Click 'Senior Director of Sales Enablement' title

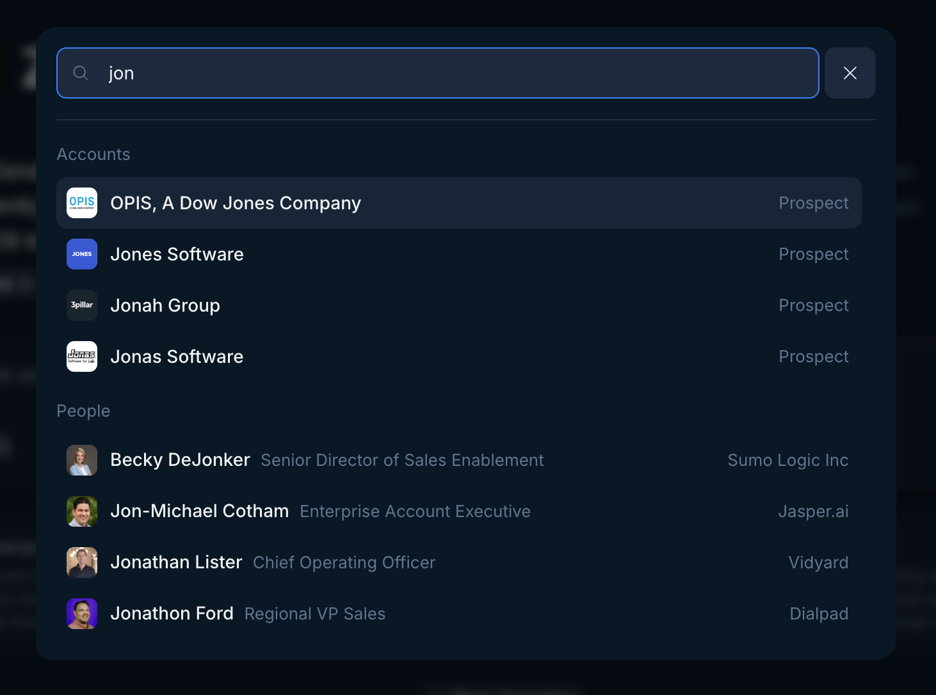pos(402,460)
